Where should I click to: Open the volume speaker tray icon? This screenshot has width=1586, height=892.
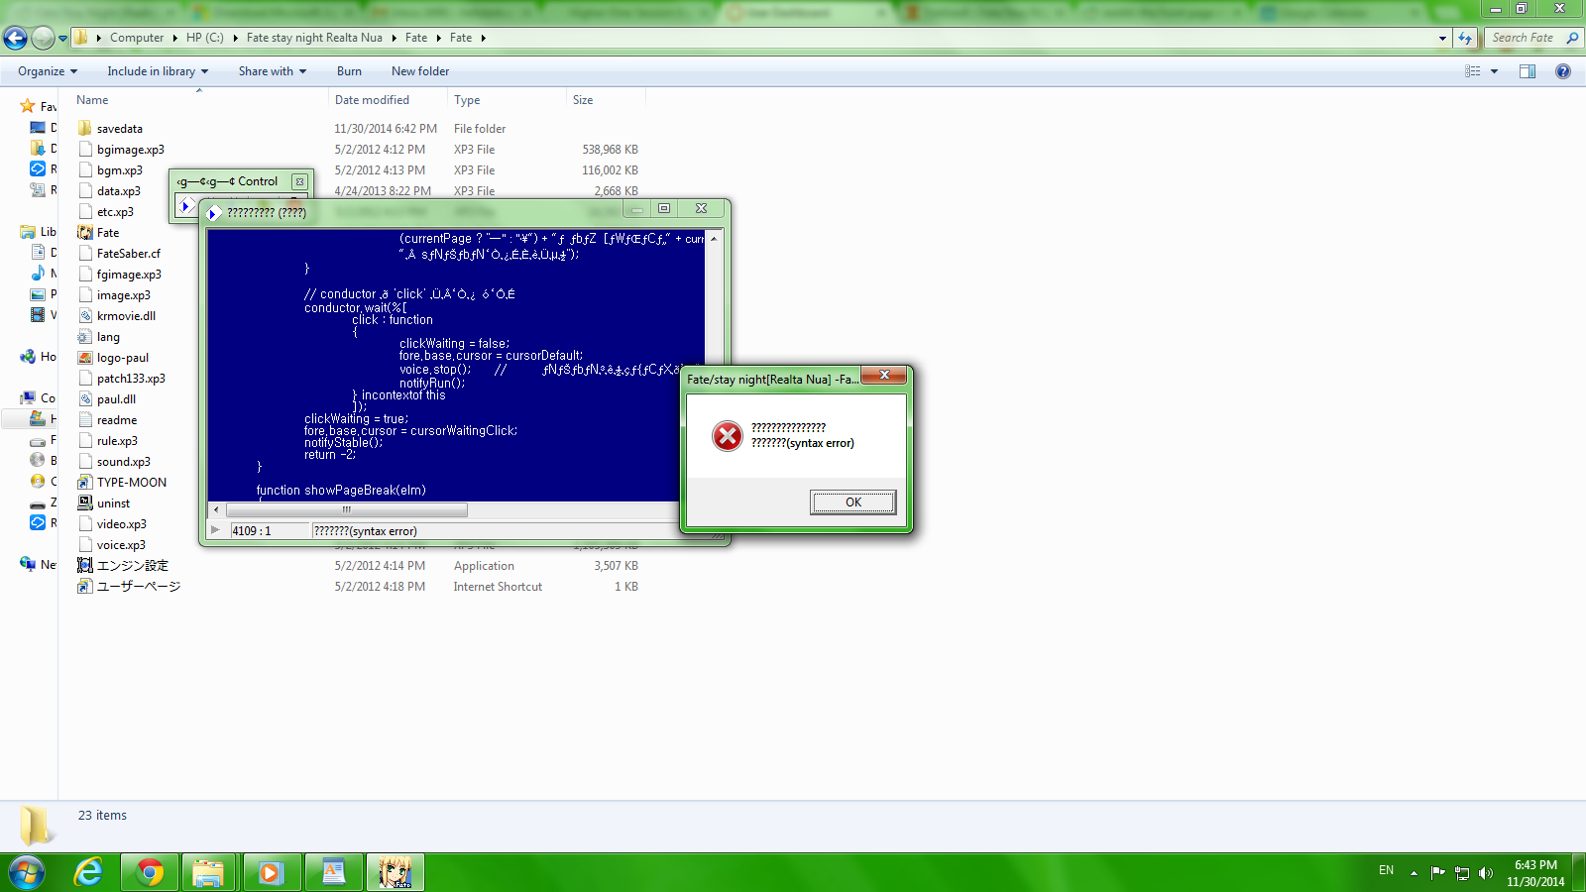pos(1485,872)
